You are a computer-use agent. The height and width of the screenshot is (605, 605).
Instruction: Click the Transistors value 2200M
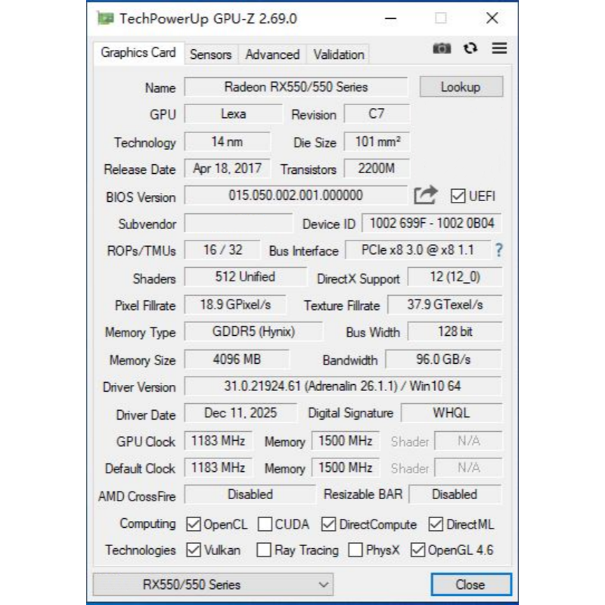point(377,169)
